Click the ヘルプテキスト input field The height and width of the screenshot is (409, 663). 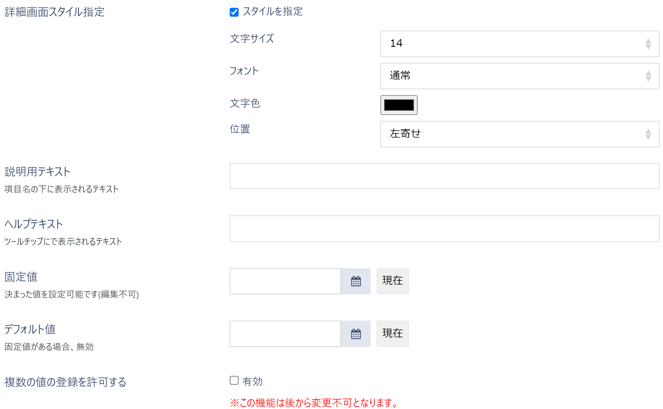coord(444,229)
